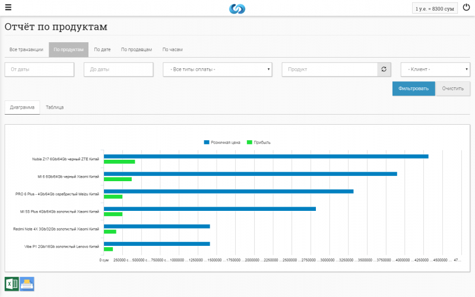Click green profit bar for Nubia Z17
The image size is (475, 297).
tap(119, 162)
